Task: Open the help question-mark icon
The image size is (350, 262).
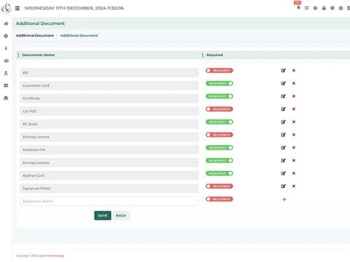Action: [315, 8]
